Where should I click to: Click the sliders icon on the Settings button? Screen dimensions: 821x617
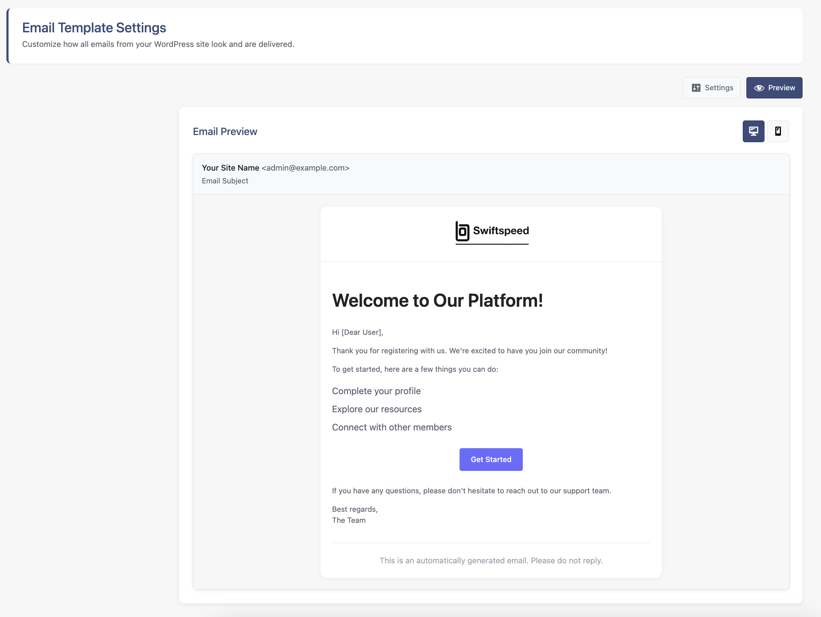coord(697,88)
